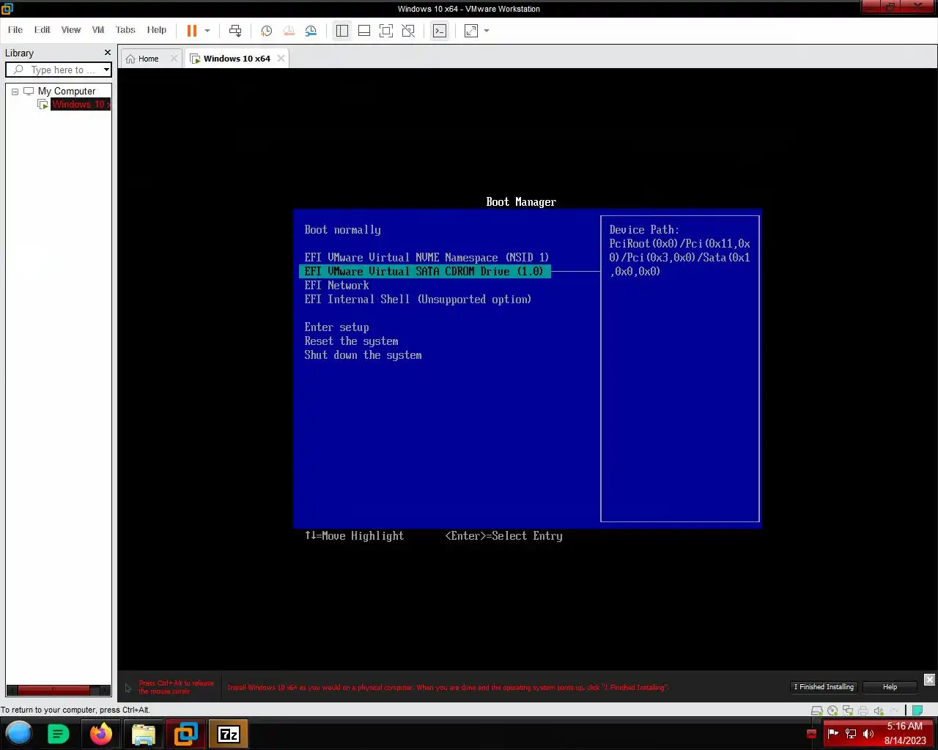938x750 pixels.
Task: Open the stretch guest dropdown arrow
Action: click(487, 31)
